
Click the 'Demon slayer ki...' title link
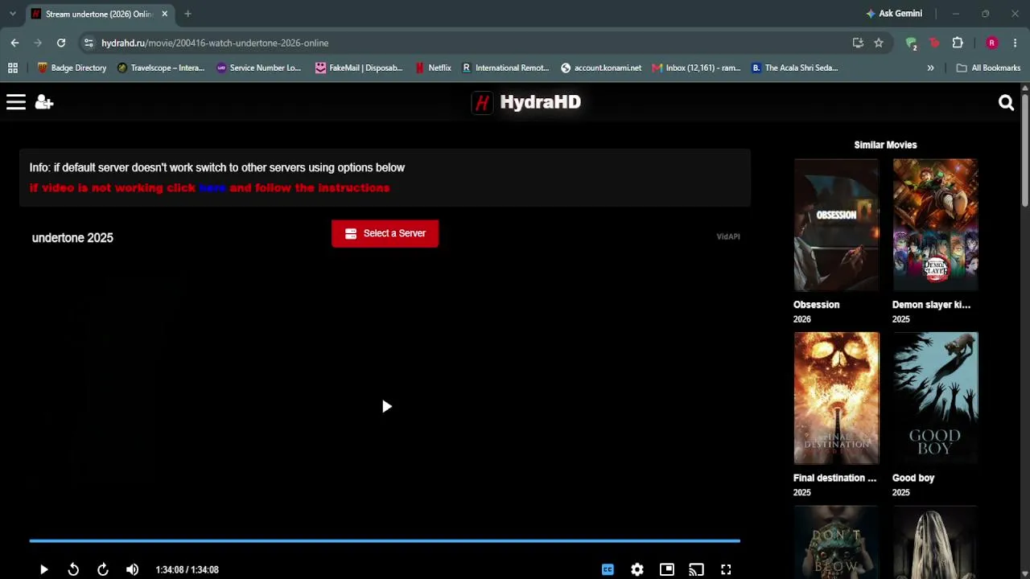(x=931, y=305)
